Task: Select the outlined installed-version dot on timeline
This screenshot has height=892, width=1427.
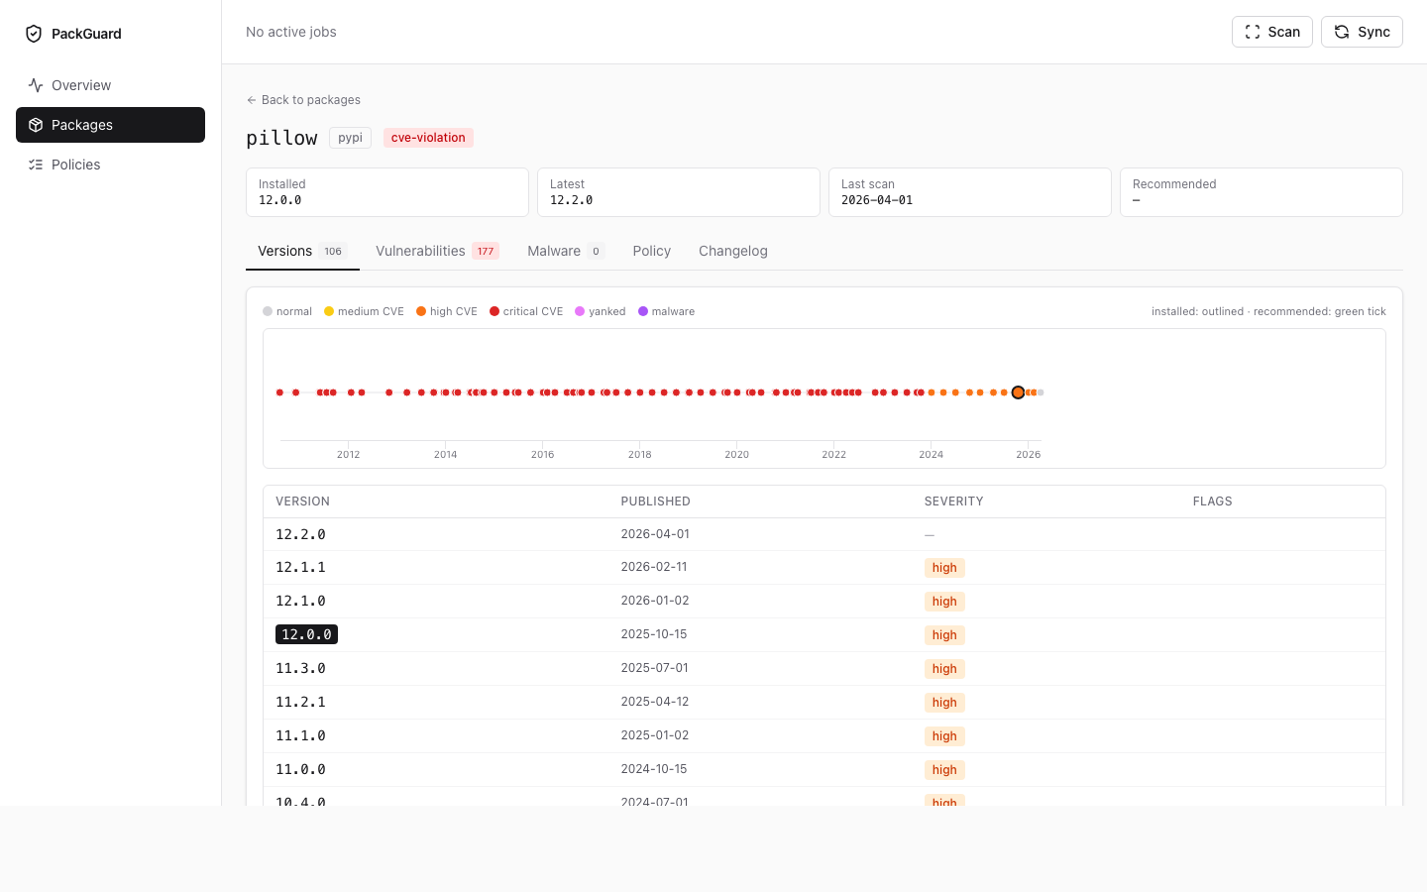Action: point(1018,392)
